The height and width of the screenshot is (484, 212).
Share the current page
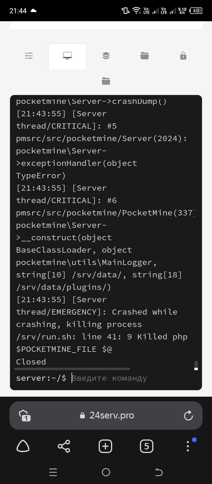point(64,446)
